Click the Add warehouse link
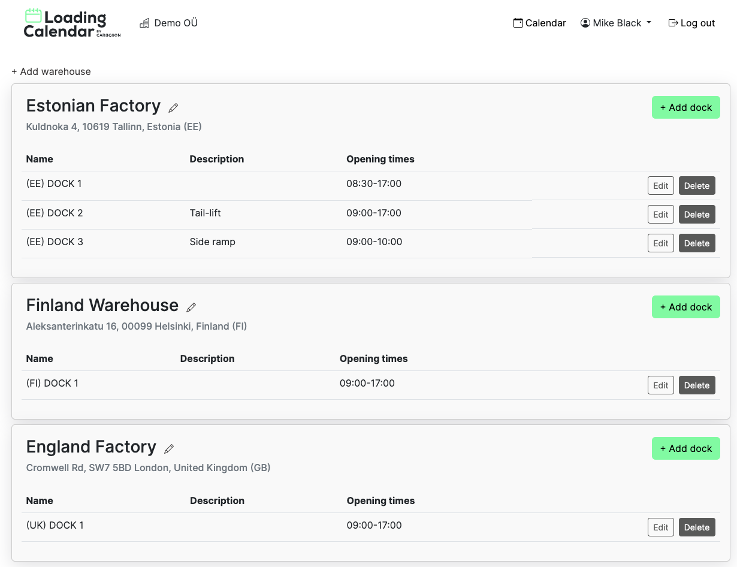Viewport: 737px width, 567px height. click(51, 71)
